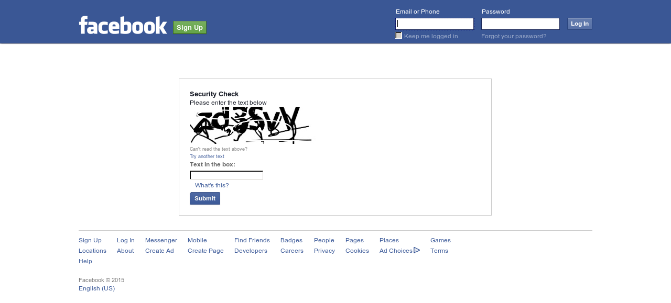Click the Ad Choices triangle icon
The image size is (671, 303).
[417, 250]
